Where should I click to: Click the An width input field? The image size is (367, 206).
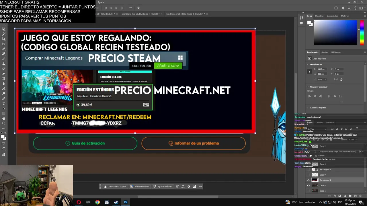coord(322,69)
